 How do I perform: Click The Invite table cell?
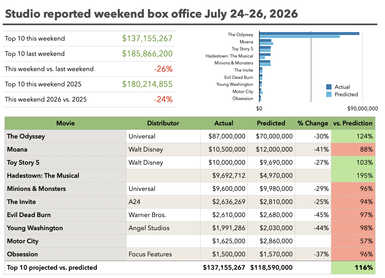(x=66, y=202)
